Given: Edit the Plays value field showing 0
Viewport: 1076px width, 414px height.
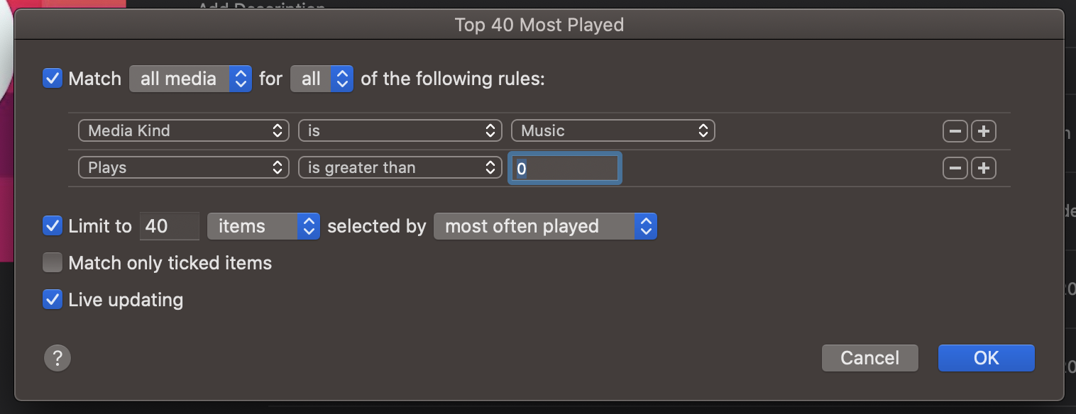Looking at the screenshot, I should [564, 167].
